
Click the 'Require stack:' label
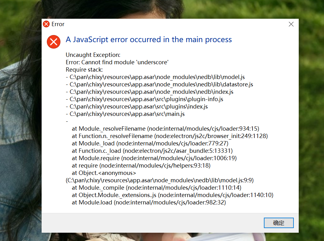pos(84,69)
